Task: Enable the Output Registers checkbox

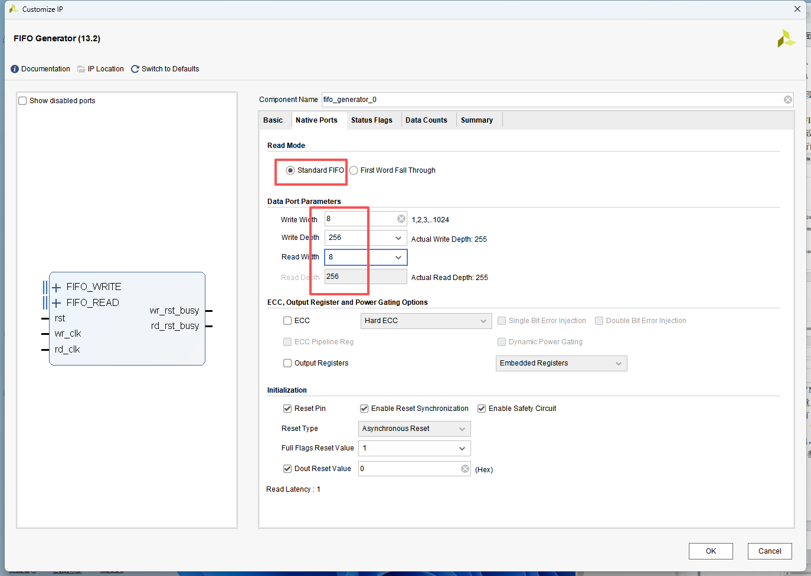Action: coord(287,363)
